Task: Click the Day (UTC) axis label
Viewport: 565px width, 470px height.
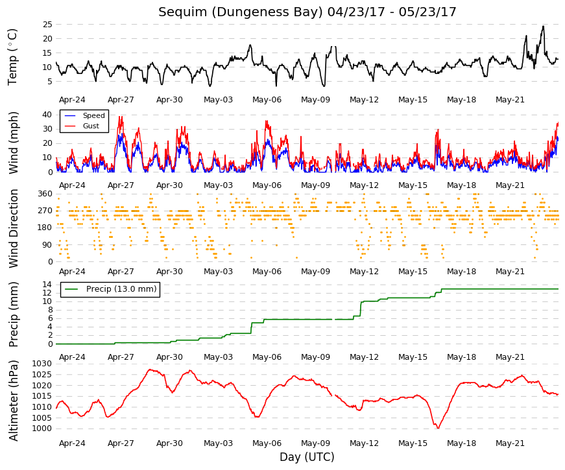Action: pos(307,457)
